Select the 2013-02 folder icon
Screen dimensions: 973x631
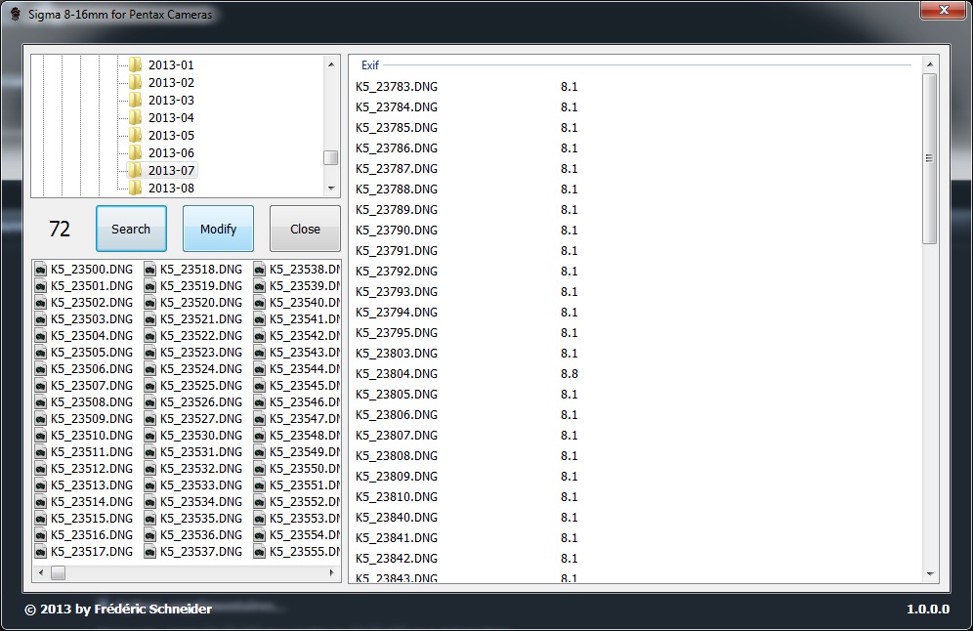coord(135,82)
